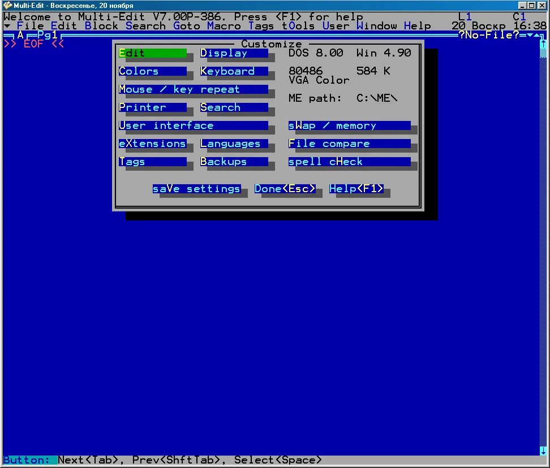Click the Win 4.90 version text

point(384,53)
